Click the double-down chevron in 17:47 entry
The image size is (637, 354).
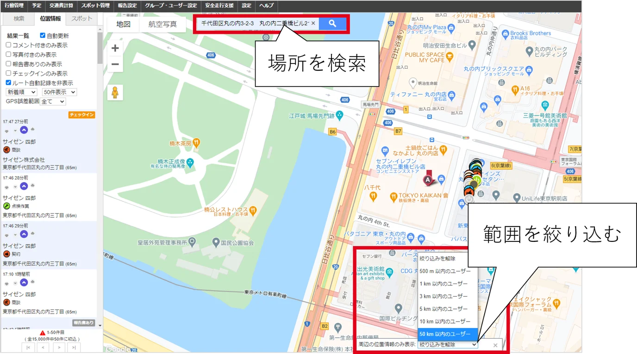coord(7,130)
